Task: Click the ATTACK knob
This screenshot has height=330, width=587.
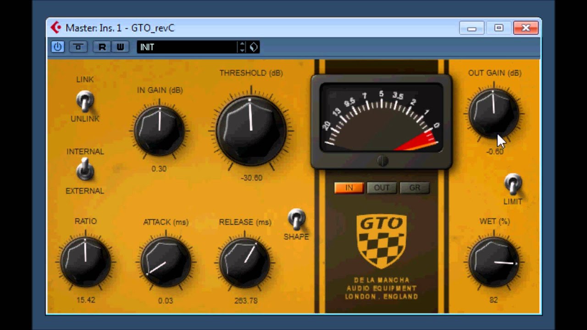Action: (x=166, y=262)
